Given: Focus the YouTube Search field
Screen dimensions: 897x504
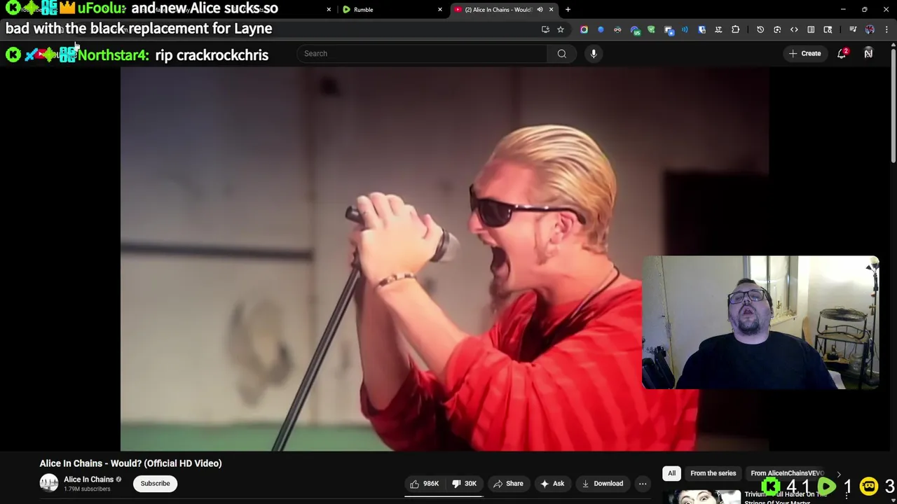Looking at the screenshot, I should 423,53.
